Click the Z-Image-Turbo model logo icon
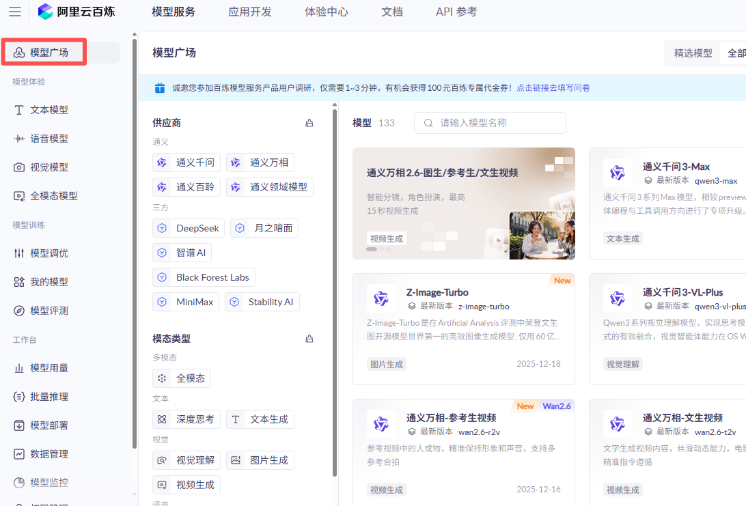Image resolution: width=746 pixels, height=506 pixels. pyautogui.click(x=381, y=298)
